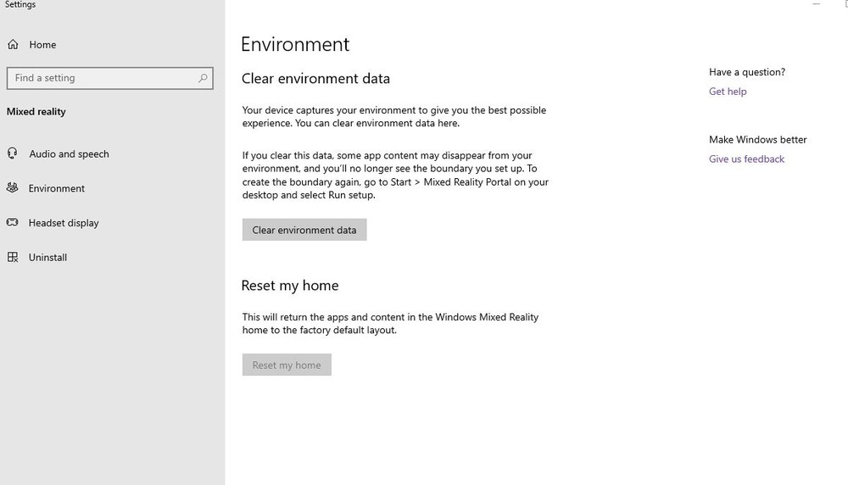848x485 pixels.
Task: Click the Home house icon
Action: tap(13, 45)
